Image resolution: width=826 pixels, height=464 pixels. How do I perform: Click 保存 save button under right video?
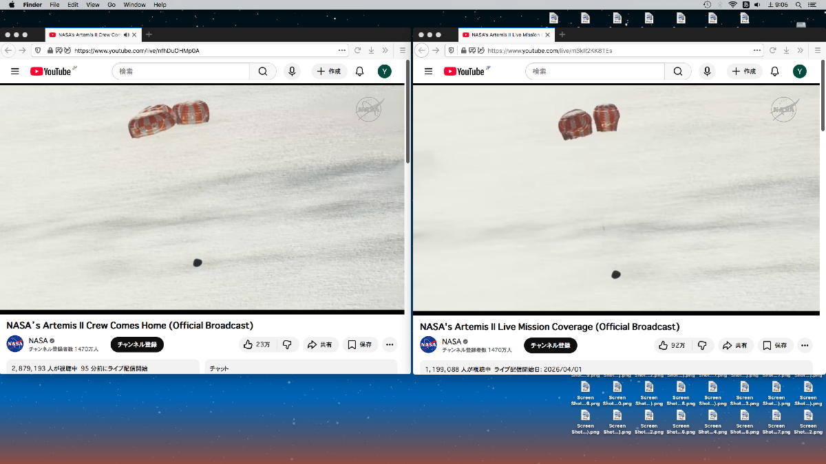pyautogui.click(x=775, y=346)
